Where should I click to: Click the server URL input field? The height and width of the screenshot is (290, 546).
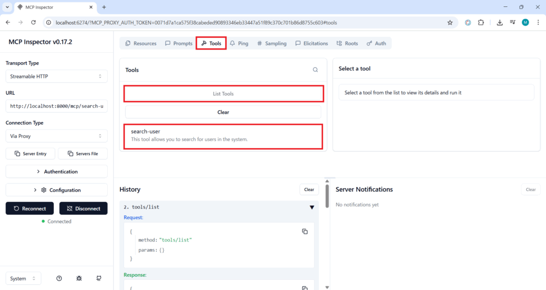[57, 106]
